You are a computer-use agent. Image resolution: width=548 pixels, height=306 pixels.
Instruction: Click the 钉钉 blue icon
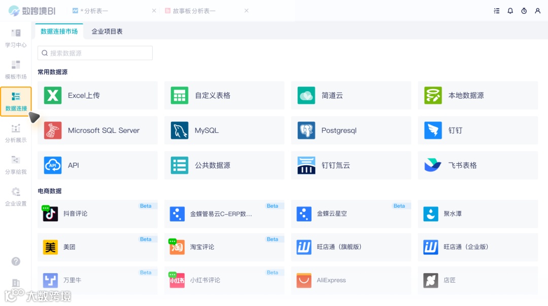click(433, 130)
